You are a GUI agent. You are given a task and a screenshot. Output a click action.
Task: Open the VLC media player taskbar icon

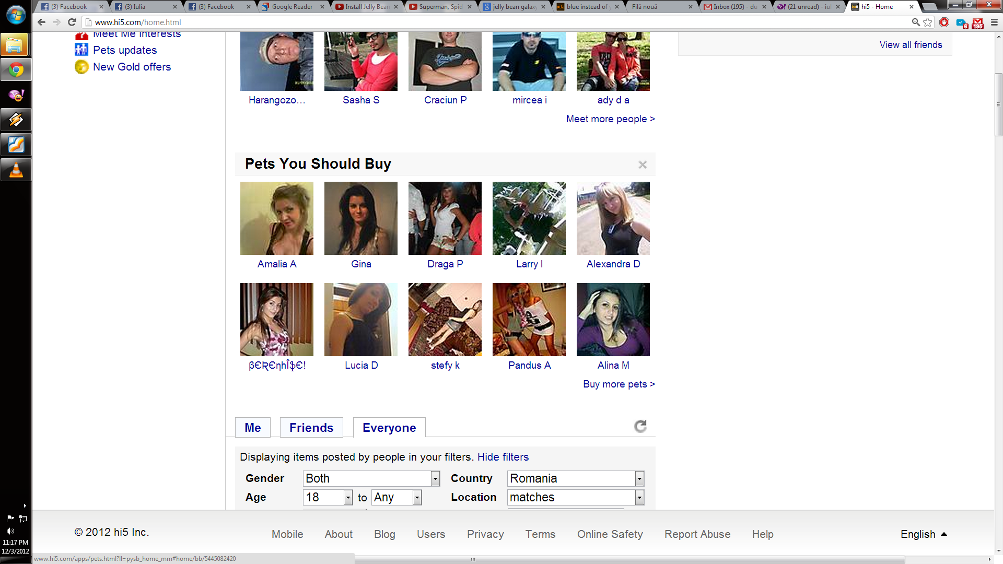(x=16, y=170)
